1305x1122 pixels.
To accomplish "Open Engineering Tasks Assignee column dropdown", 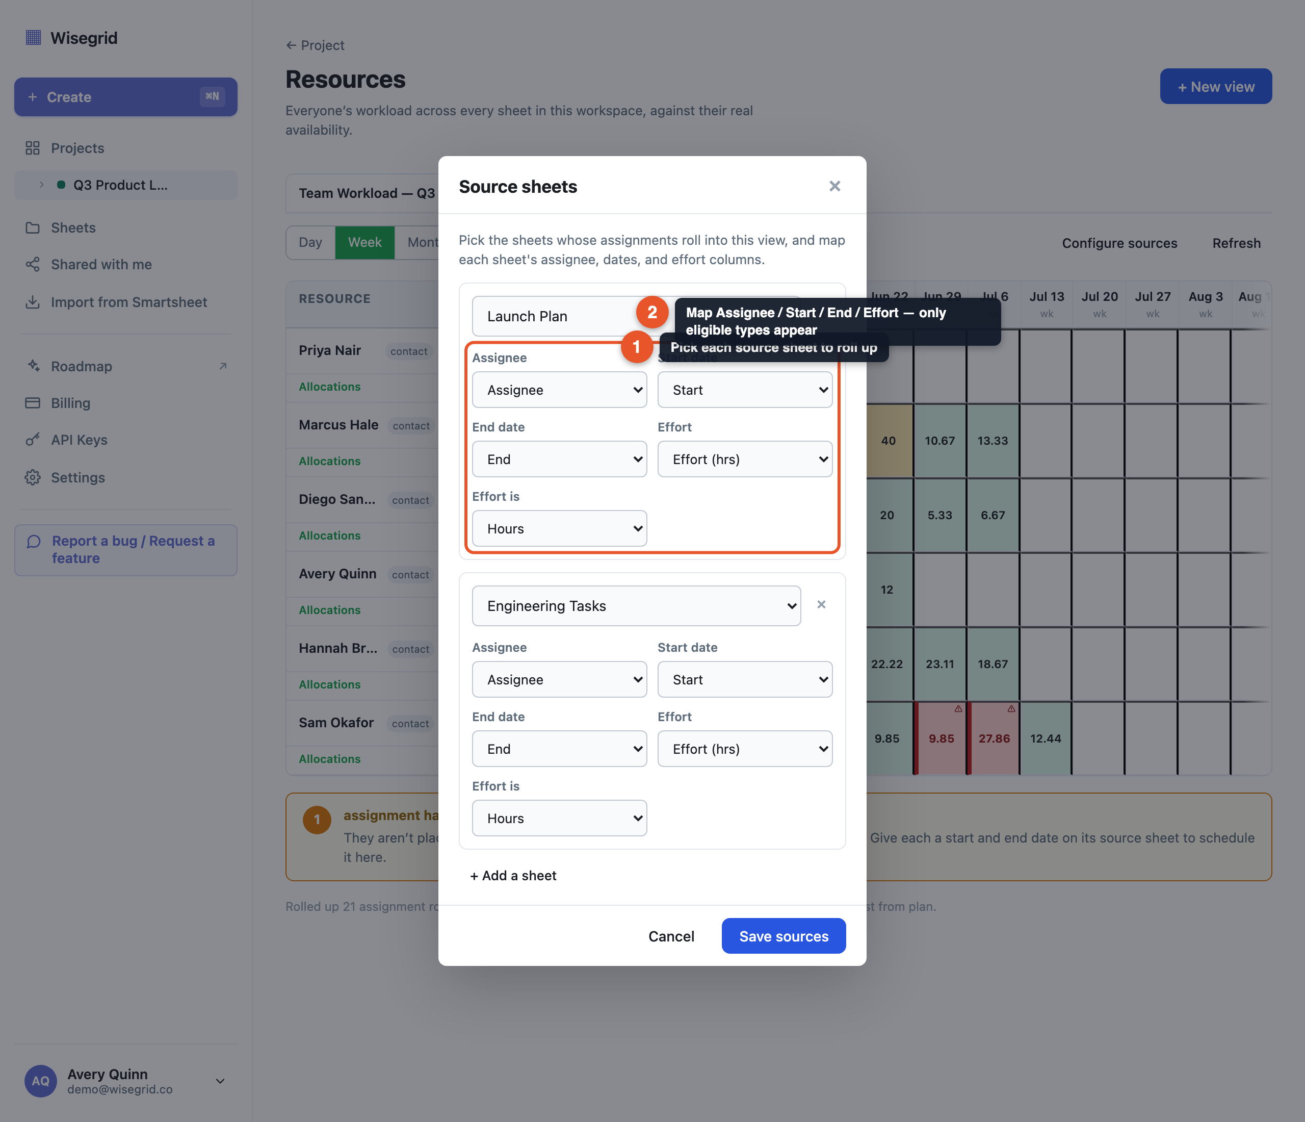I will click(559, 680).
